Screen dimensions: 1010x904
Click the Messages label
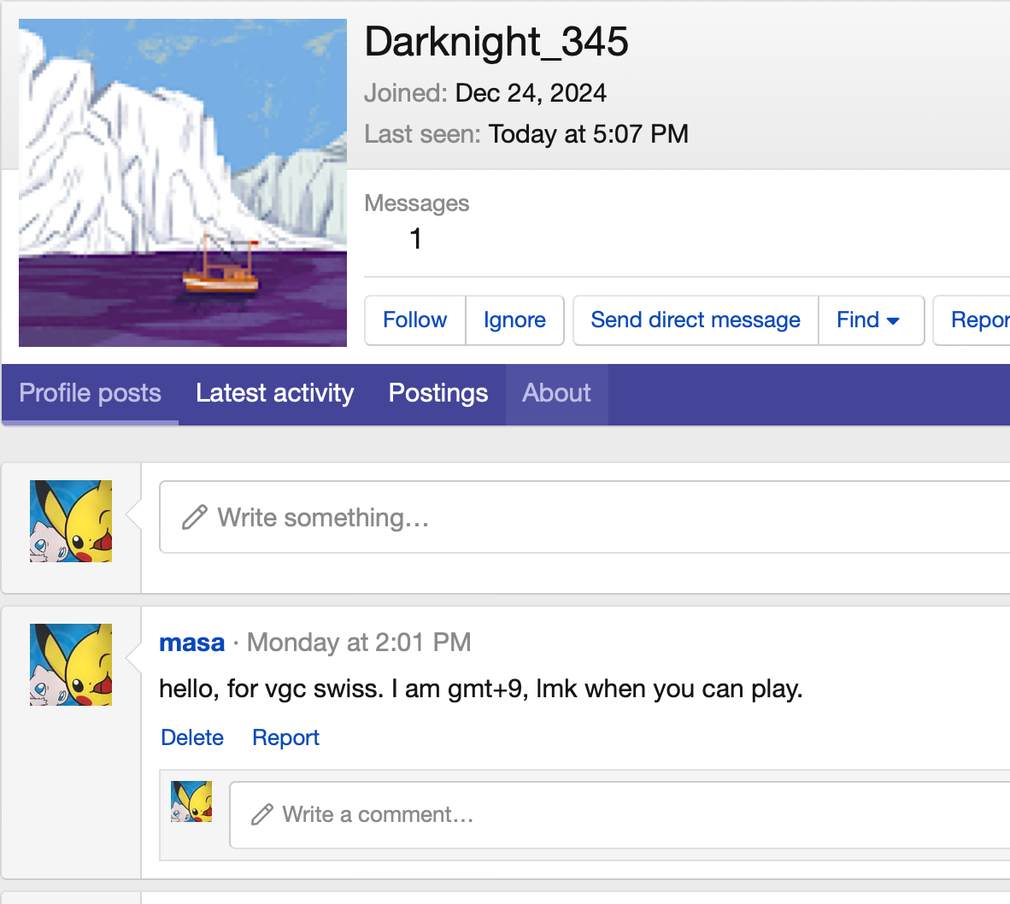click(417, 203)
